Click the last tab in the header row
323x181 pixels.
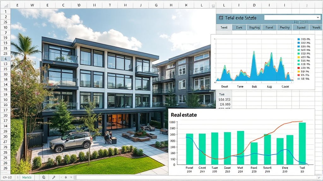tap(316, 27)
